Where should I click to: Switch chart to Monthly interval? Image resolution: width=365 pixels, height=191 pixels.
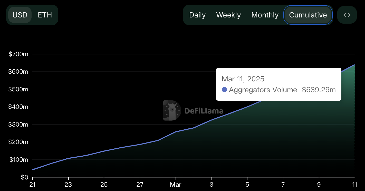(265, 15)
